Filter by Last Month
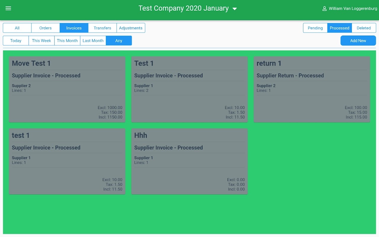 pos(93,41)
